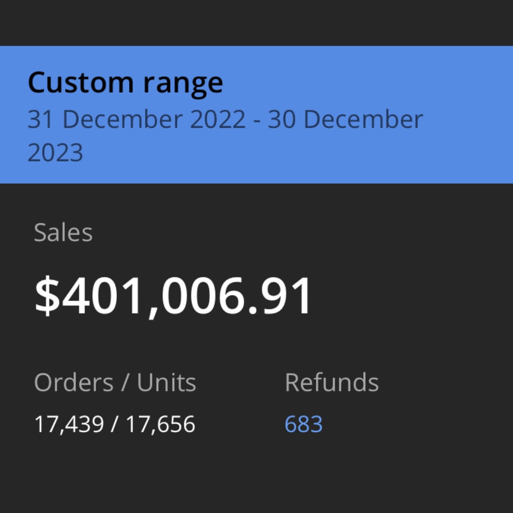Click the slash between Orders and Units
The width and height of the screenshot is (513, 513).
125,382
